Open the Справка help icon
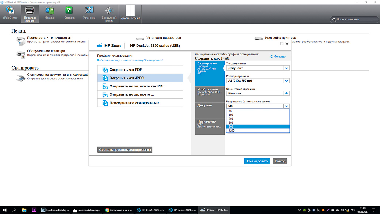380x214 pixels. pos(69,13)
